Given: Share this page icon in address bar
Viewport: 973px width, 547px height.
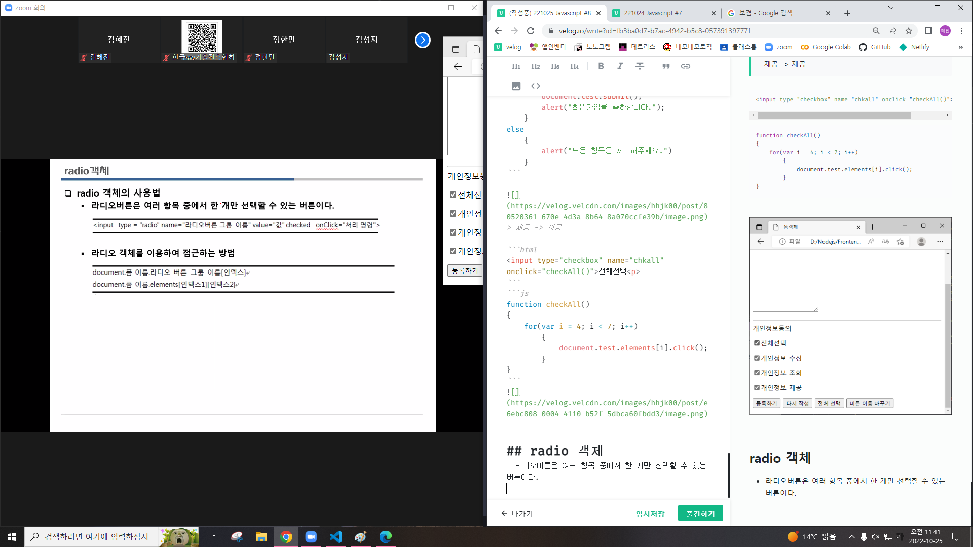Looking at the screenshot, I should tap(892, 31).
